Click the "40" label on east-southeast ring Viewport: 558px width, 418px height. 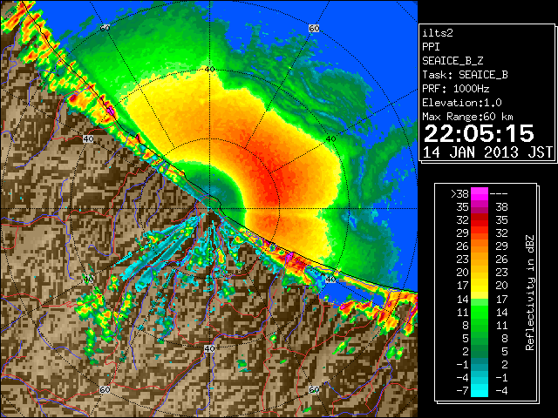coord(331,280)
